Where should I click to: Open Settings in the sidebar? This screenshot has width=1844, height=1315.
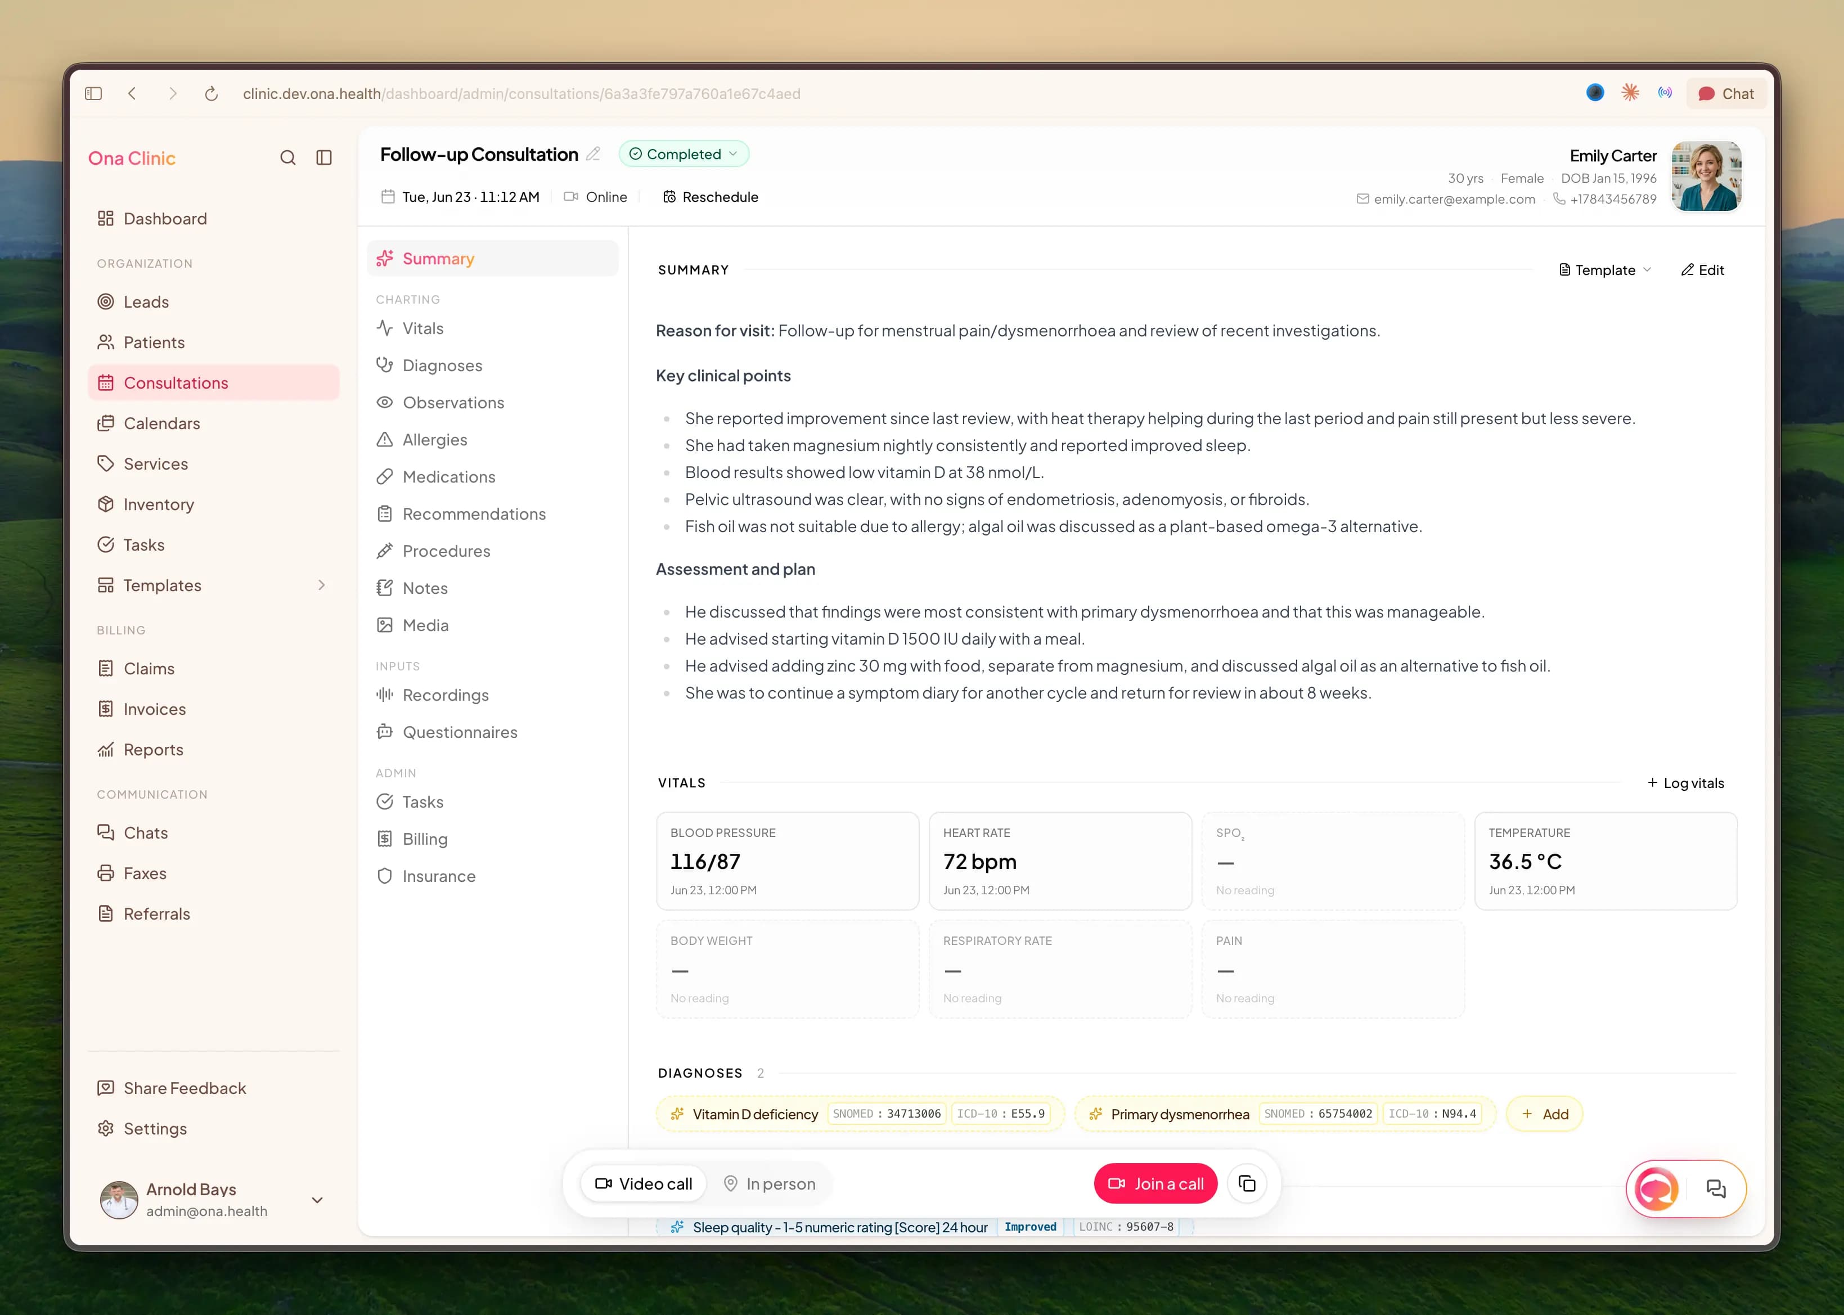214,1129
